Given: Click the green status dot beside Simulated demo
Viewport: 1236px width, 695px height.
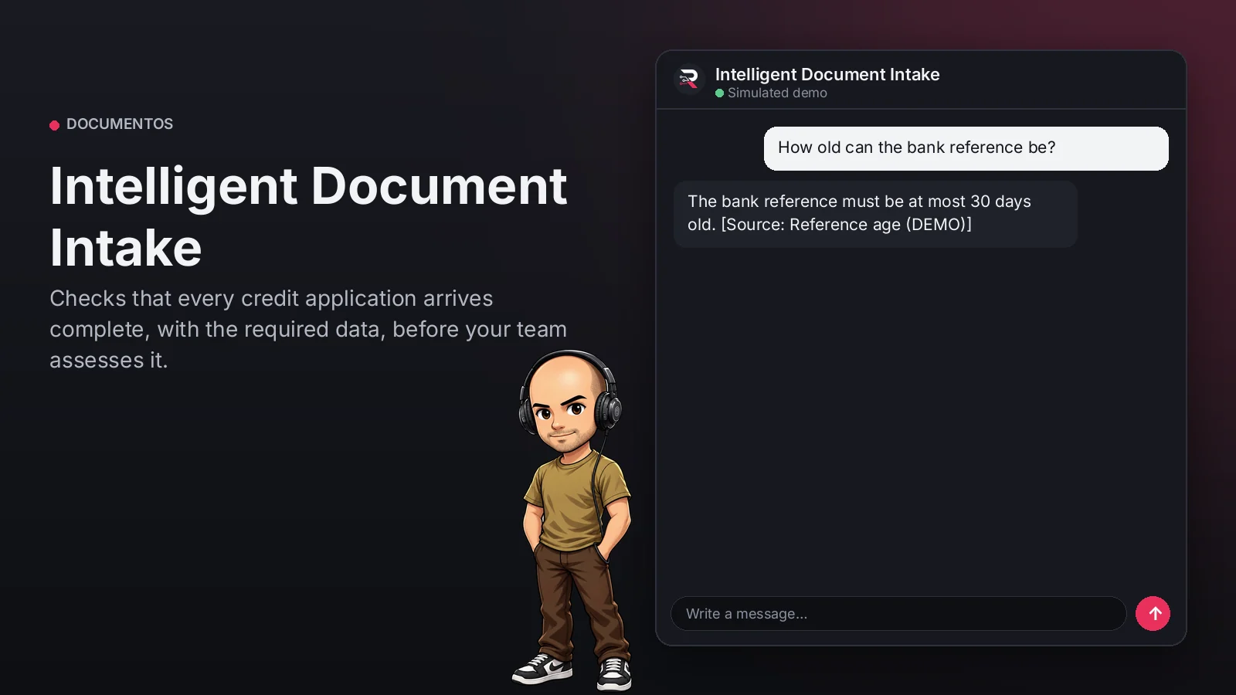Looking at the screenshot, I should 720,93.
